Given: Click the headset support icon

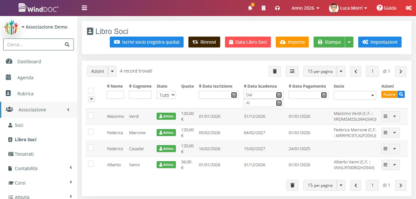Looking at the screenshot, I should point(277,8).
